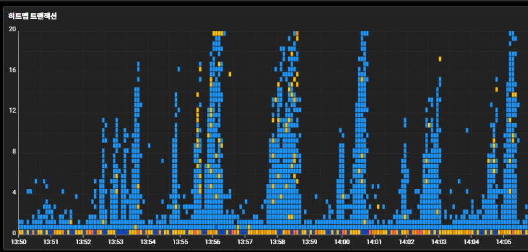
Task: Click the 히트맵 트랜잭션 panel title
Action: tap(32, 16)
